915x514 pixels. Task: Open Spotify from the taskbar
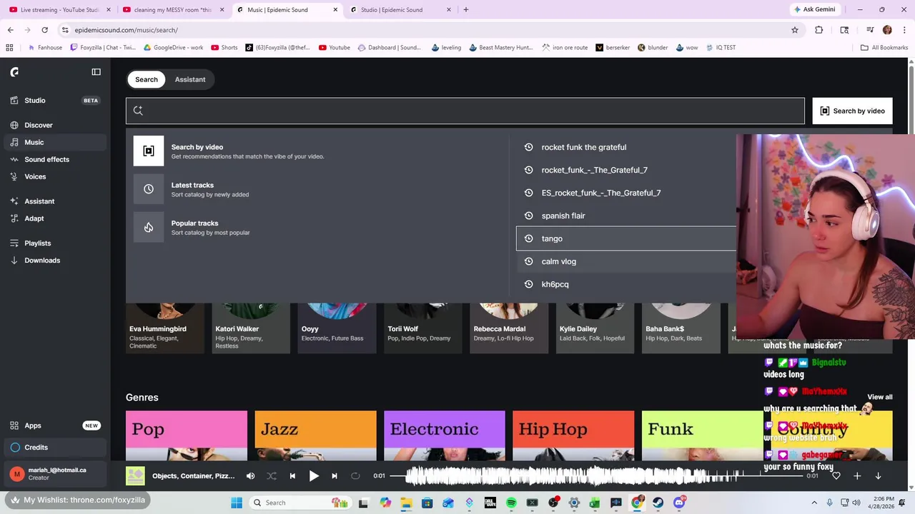click(511, 503)
